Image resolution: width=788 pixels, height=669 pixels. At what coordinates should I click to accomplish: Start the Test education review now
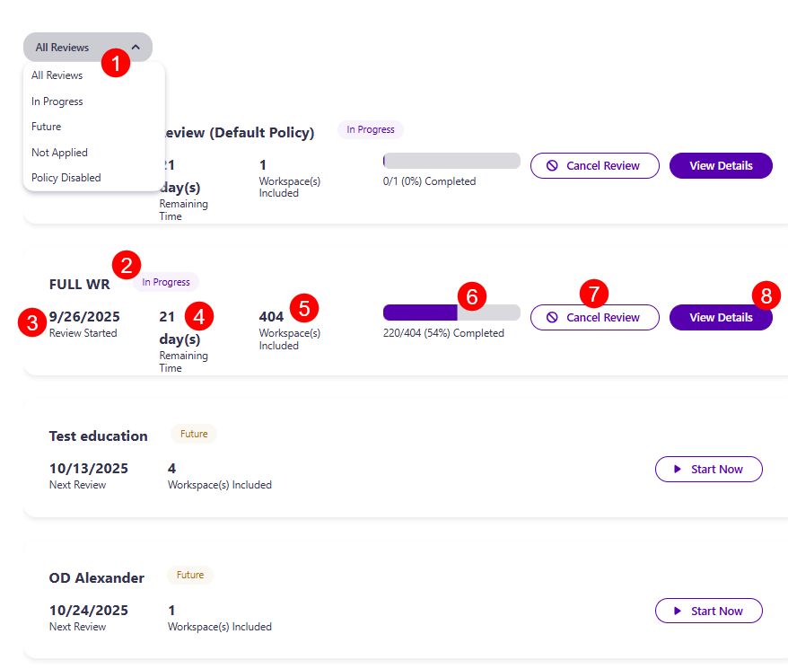pyautogui.click(x=709, y=469)
